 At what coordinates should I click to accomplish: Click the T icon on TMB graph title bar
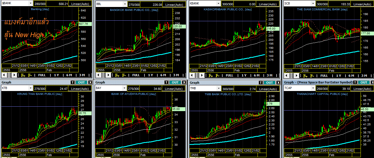tap(261, 83)
